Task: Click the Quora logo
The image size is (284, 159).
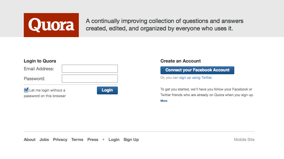Action: (51, 25)
